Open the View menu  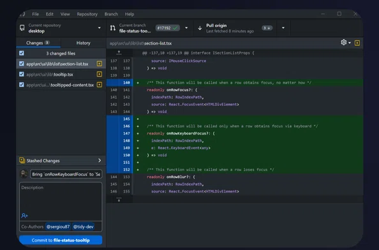(65, 14)
